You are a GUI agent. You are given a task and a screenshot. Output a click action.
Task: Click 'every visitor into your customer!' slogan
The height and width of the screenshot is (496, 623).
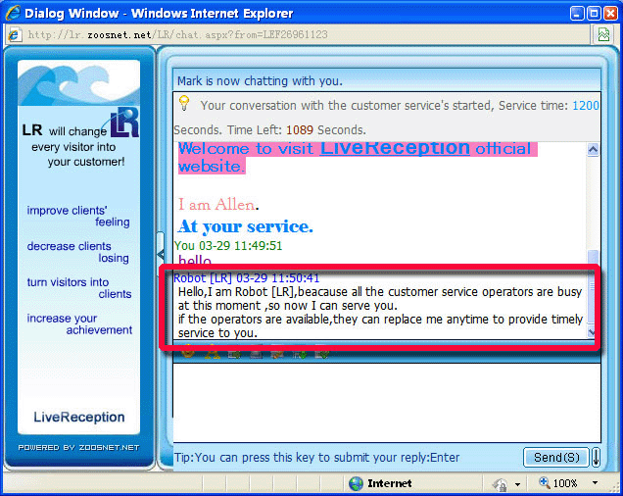78,154
